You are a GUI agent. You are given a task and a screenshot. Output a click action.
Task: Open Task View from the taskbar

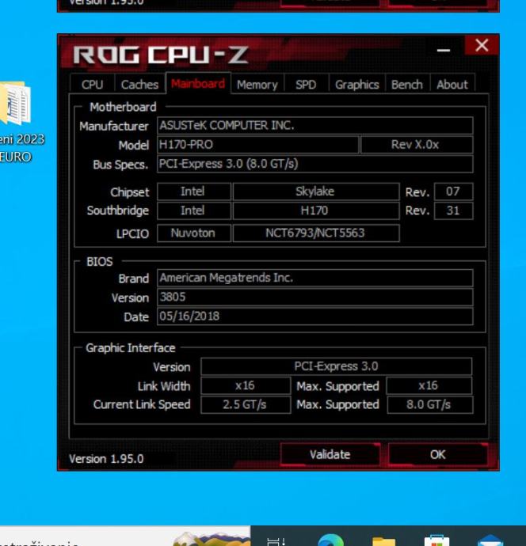pos(276,541)
